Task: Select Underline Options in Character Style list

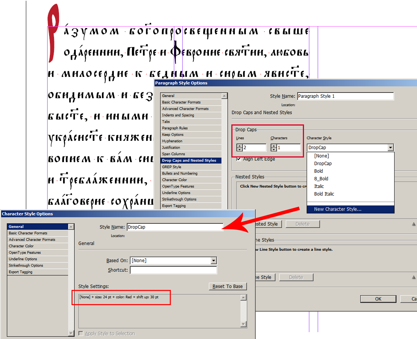Action: tap(38, 259)
